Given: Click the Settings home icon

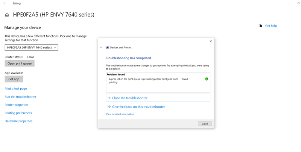Looking at the screenshot, I should pyautogui.click(x=7, y=15).
